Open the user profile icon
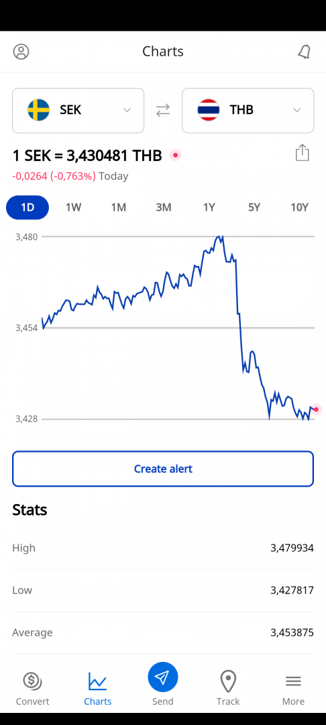 21,51
